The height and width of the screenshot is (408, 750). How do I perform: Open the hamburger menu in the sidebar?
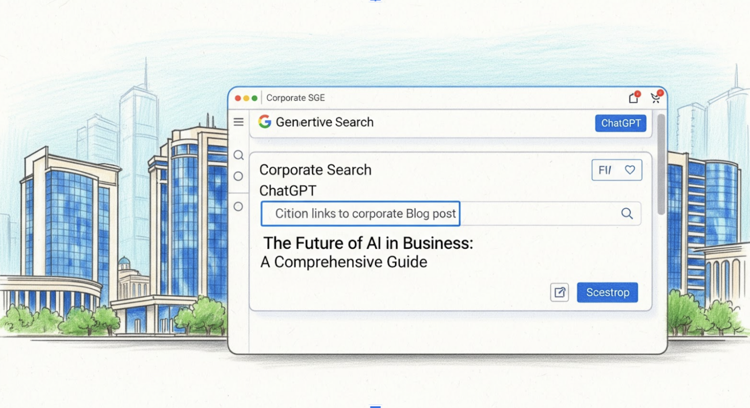(x=238, y=122)
